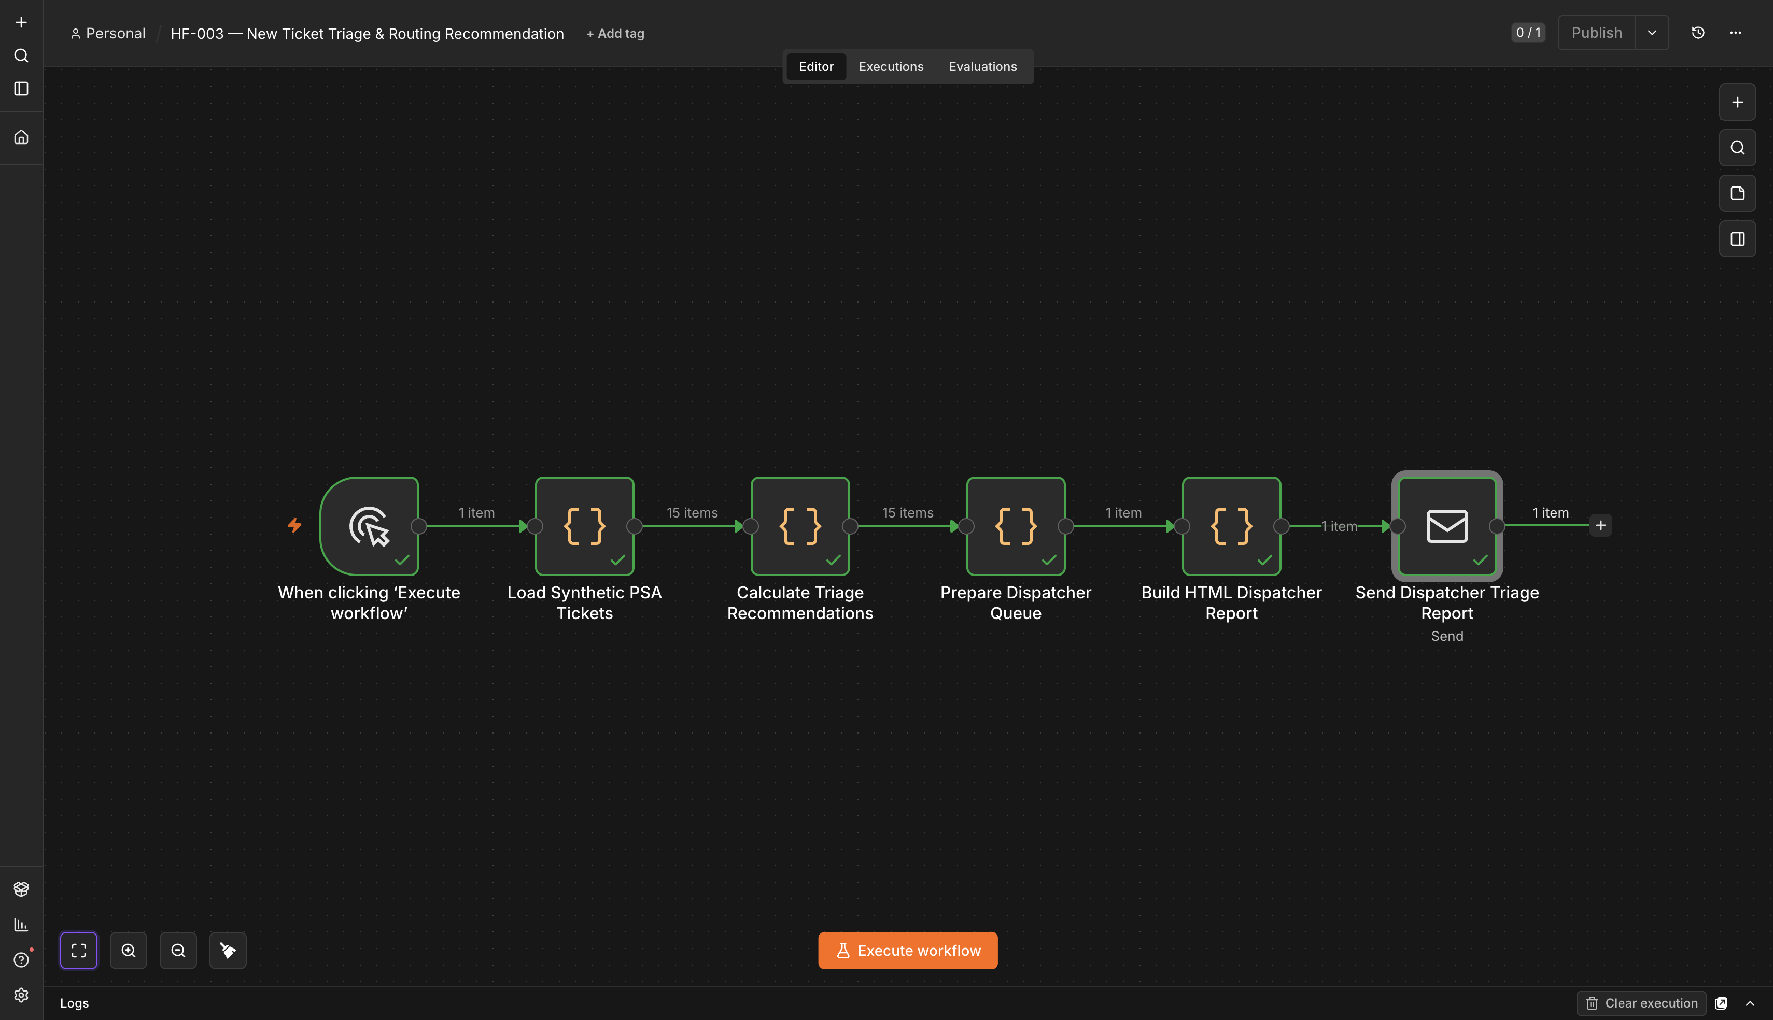
Task: Open insights chart icon in sidebar
Action: coord(21,925)
